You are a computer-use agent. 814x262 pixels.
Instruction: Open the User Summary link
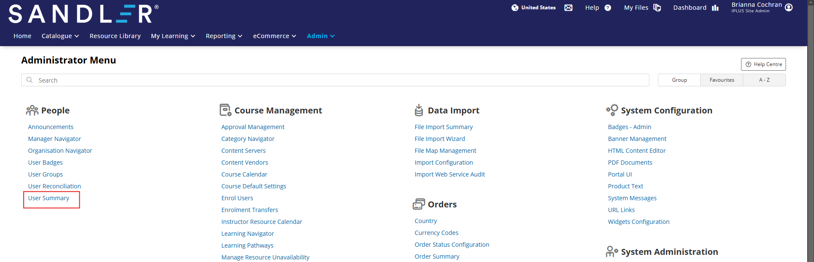point(49,198)
